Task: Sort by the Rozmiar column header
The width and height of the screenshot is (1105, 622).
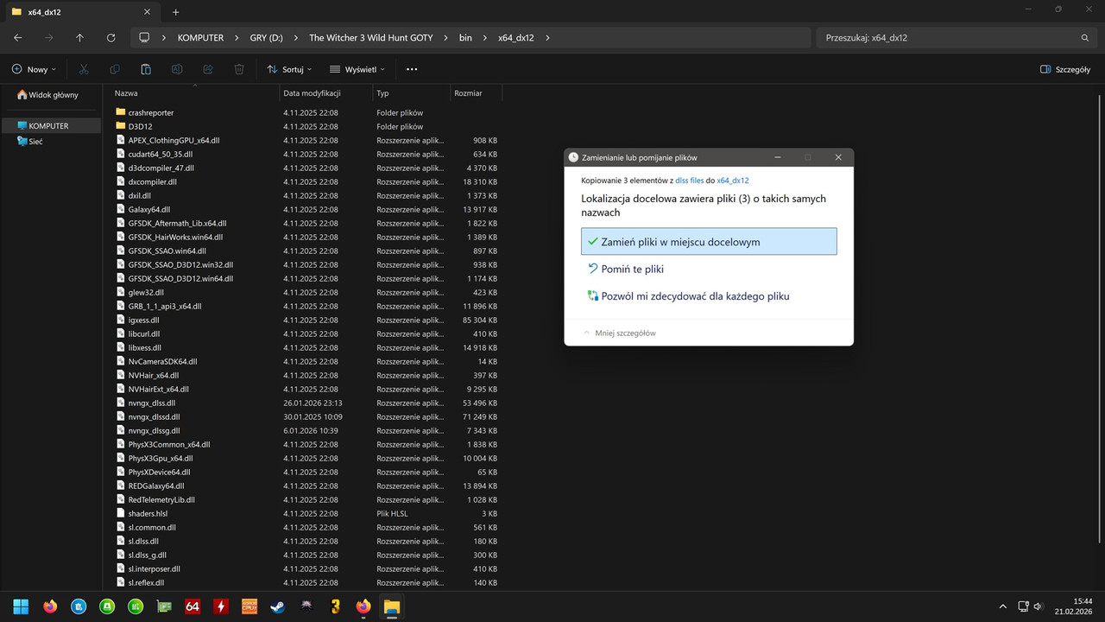Action: 476,92
